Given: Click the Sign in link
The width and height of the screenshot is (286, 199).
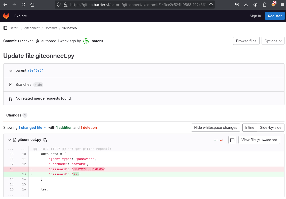Looking at the screenshot, I should [x=255, y=16].
